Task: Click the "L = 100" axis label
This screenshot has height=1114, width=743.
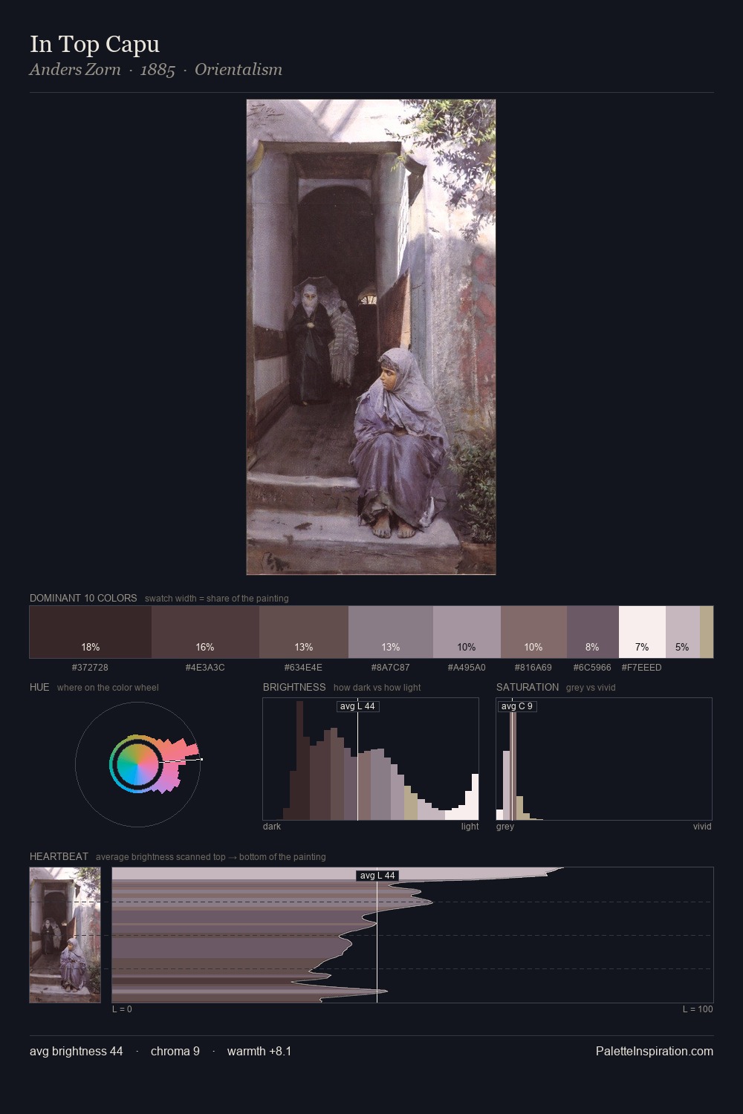Action: (698, 1009)
